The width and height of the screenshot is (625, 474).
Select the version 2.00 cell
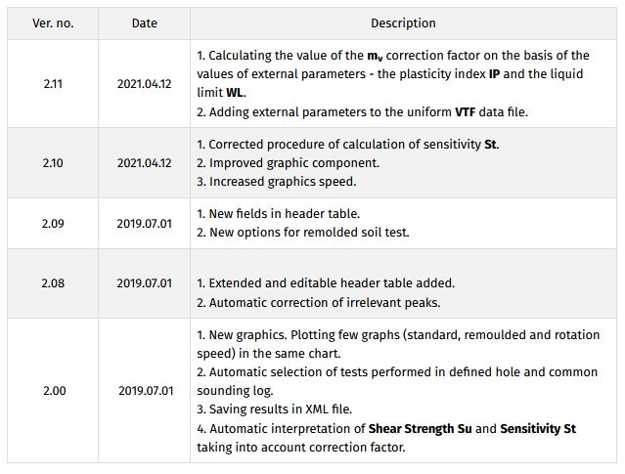pyautogui.click(x=53, y=391)
